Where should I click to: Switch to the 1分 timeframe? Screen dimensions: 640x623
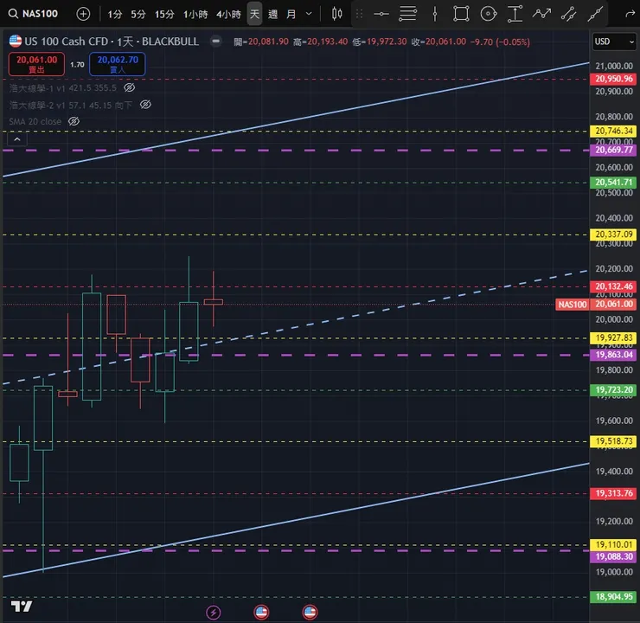pyautogui.click(x=115, y=15)
